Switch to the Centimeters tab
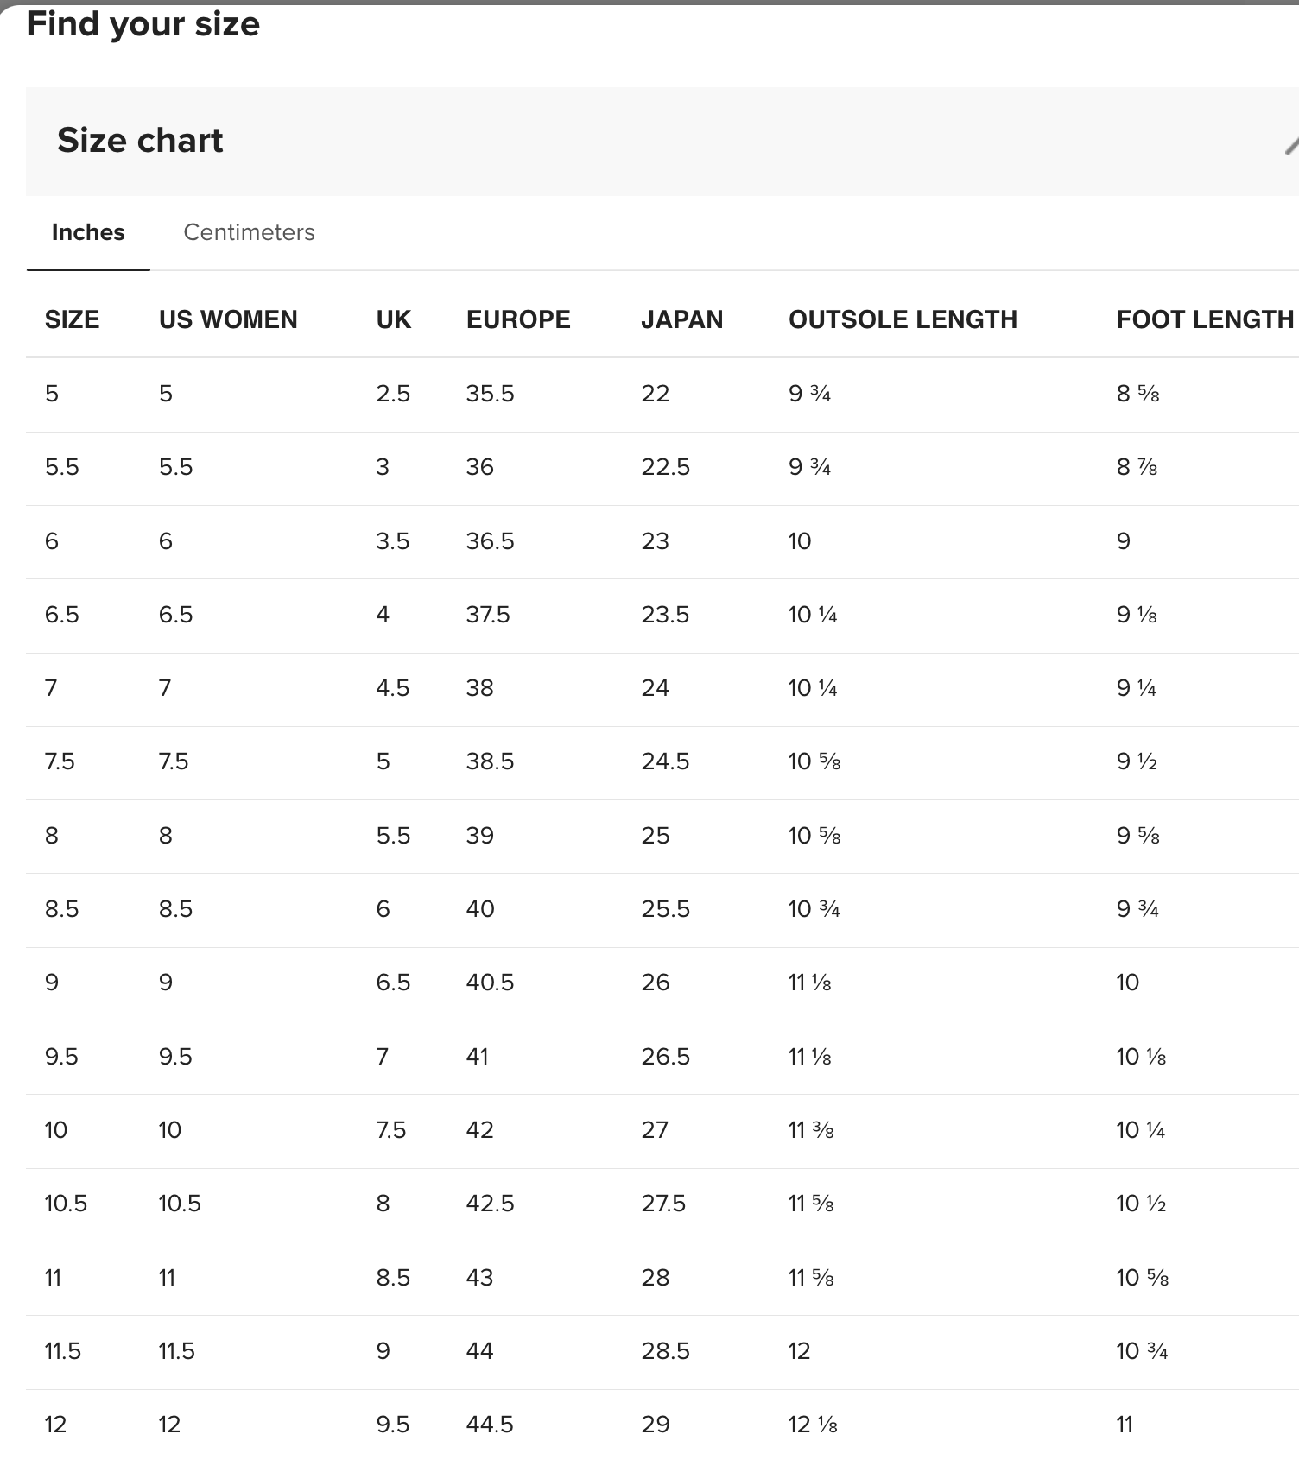 (249, 232)
